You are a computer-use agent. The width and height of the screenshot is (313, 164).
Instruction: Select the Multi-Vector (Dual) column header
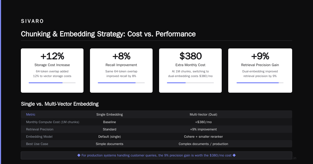point(203,115)
